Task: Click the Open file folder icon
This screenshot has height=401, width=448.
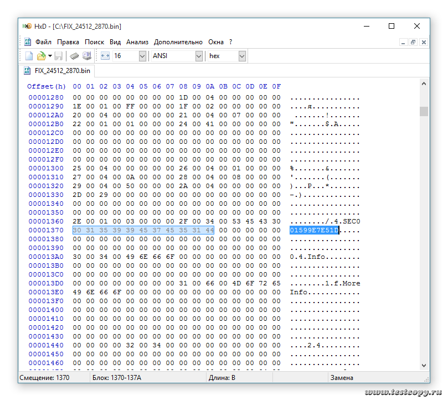Action: [x=41, y=56]
